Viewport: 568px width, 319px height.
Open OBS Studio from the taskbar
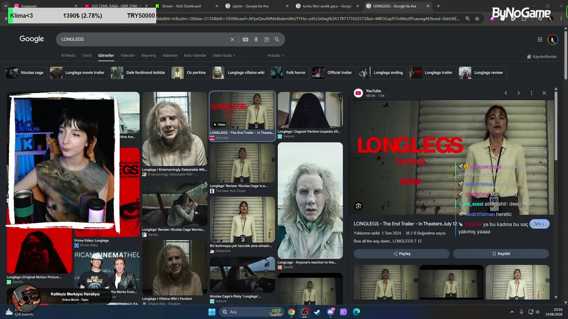click(x=304, y=312)
